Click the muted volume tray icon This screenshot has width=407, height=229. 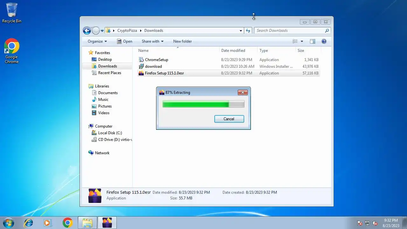pos(375,223)
